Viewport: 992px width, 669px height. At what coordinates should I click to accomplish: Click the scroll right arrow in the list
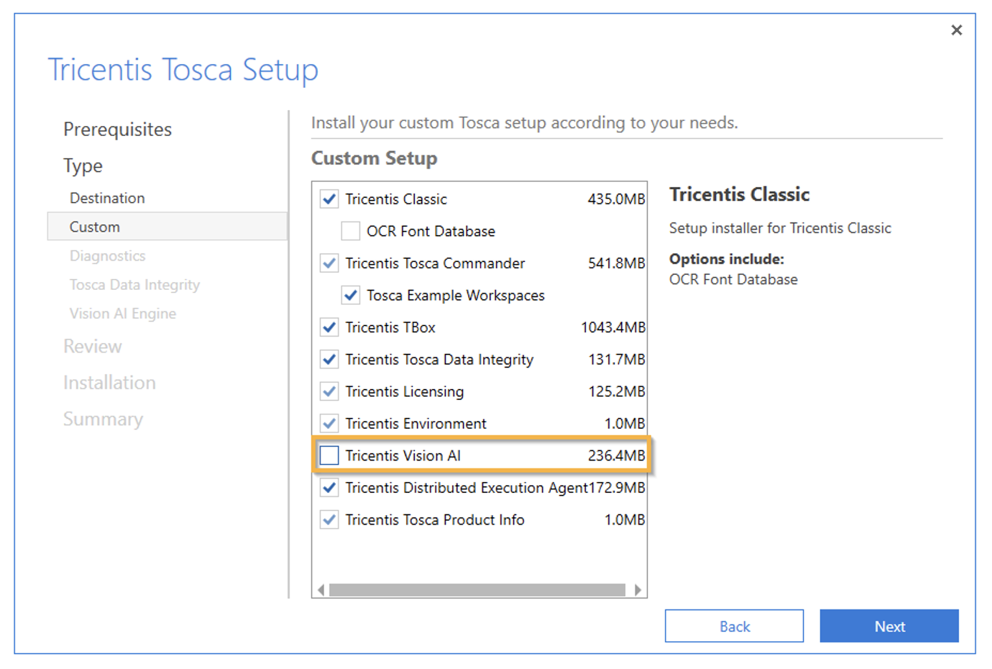[x=638, y=590]
